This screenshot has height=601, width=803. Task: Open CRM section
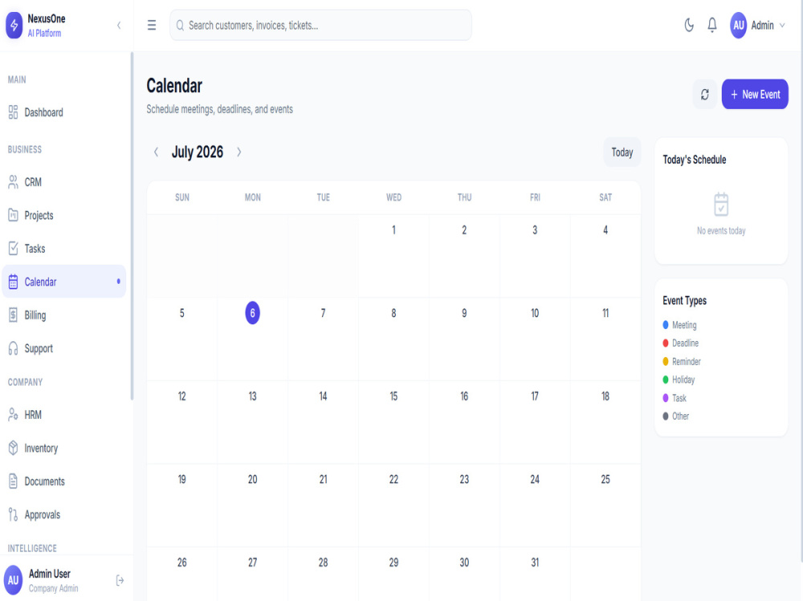click(x=64, y=181)
